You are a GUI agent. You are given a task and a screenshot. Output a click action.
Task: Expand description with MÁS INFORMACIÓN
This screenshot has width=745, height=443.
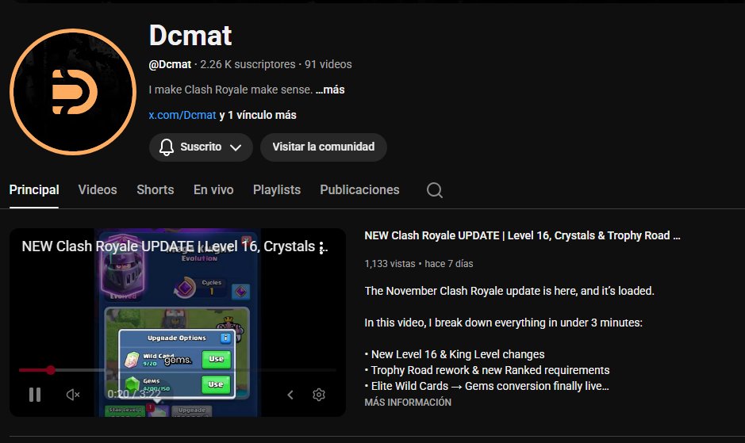[x=408, y=402]
